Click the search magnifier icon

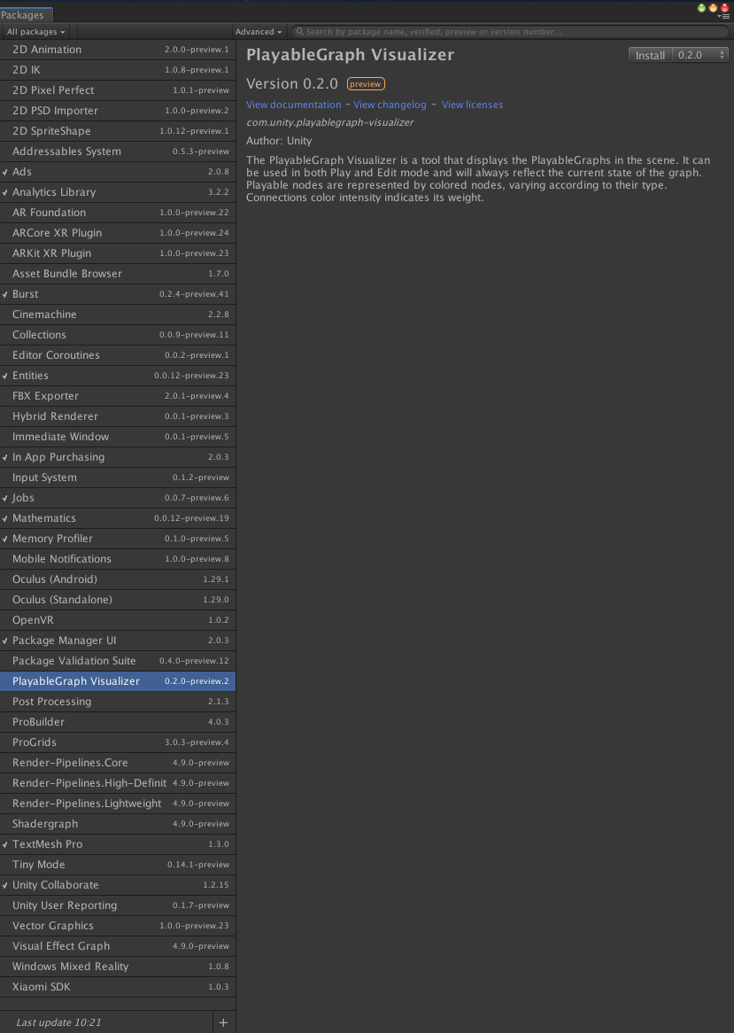pos(299,32)
